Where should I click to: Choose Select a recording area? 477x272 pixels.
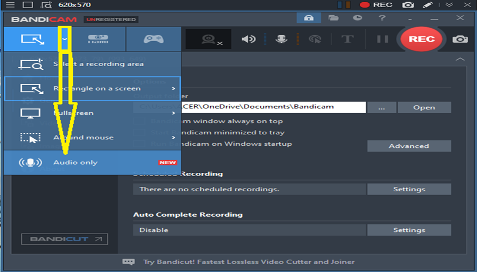(x=92, y=64)
